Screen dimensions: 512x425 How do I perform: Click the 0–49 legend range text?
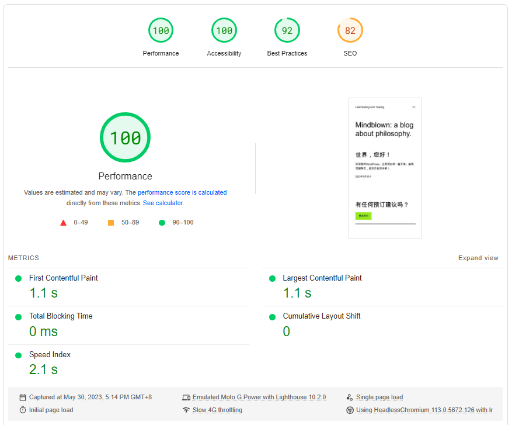pos(81,222)
